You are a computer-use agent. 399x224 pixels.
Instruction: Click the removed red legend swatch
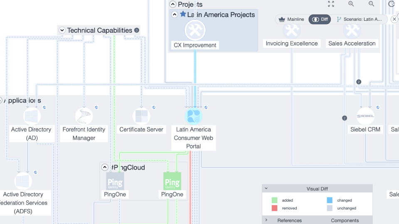(274, 208)
